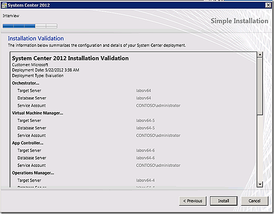
Task: Select App Controller Database Server labsrv64-6
Action: click(145, 158)
